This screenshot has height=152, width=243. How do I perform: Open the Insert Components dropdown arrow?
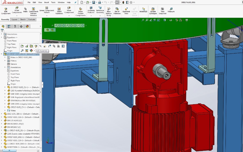(17, 16)
